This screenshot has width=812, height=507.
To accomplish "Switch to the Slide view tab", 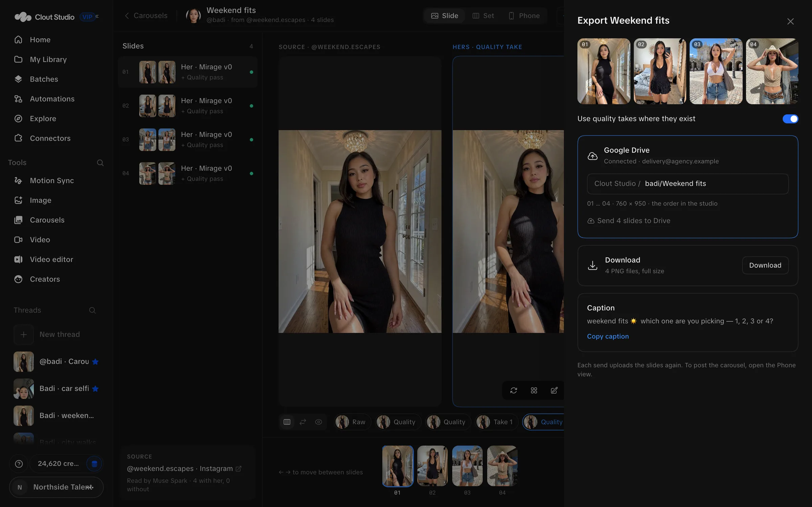I will [445, 16].
